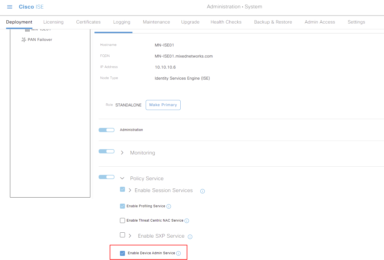Screen dimensions: 384x260
Task: Collapse the Policy Service section chevron
Action: [122, 178]
